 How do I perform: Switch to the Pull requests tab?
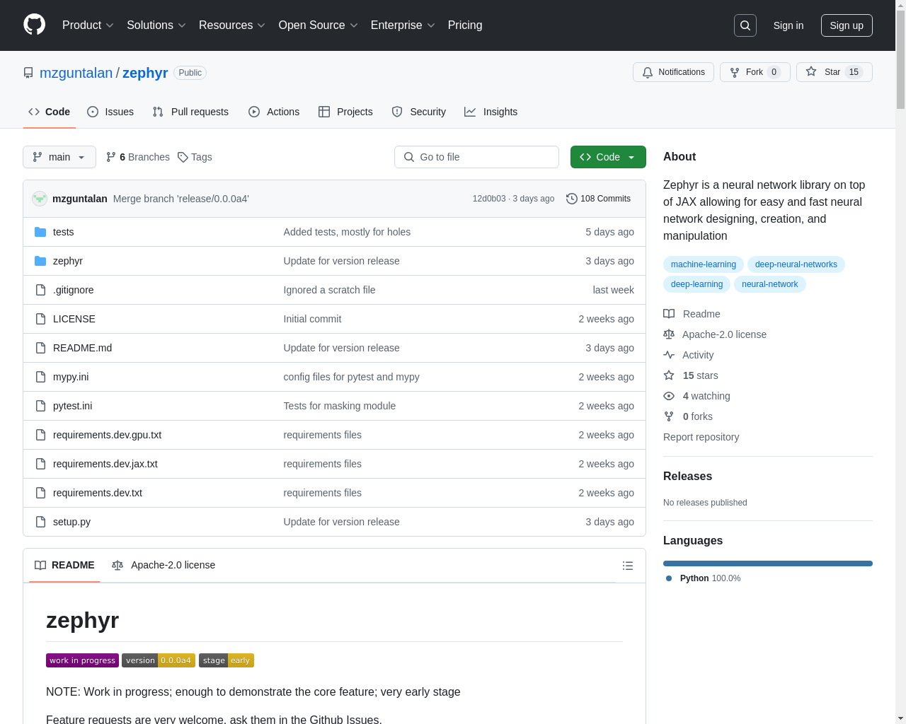[190, 112]
